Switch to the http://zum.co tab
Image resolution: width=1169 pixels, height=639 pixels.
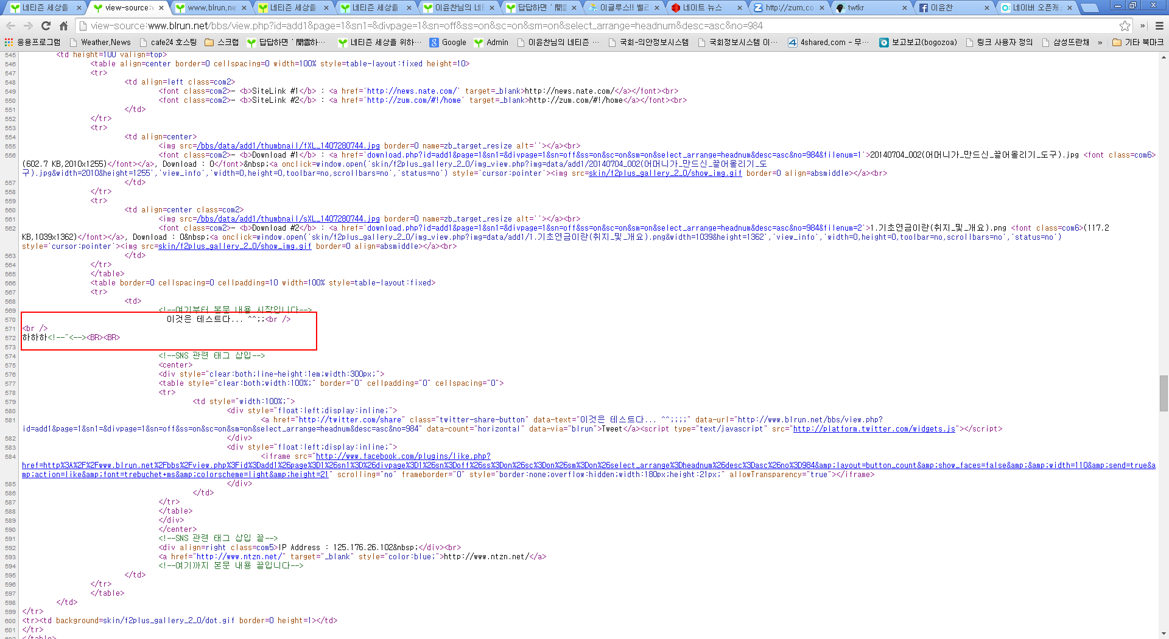point(789,7)
